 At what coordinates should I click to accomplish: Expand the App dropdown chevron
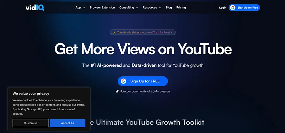tap(84, 8)
